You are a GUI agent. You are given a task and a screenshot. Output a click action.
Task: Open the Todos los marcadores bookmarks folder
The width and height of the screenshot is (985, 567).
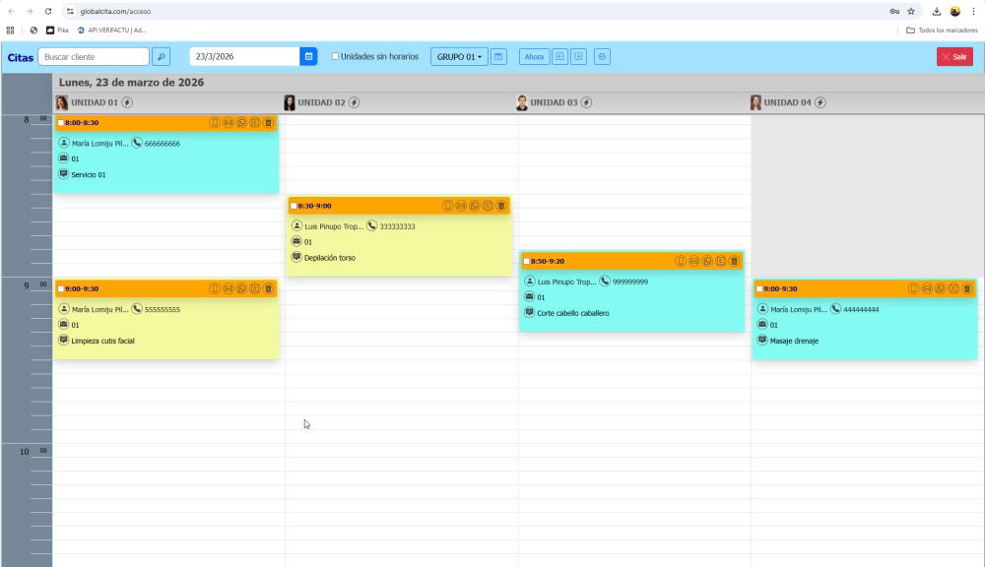(x=942, y=30)
